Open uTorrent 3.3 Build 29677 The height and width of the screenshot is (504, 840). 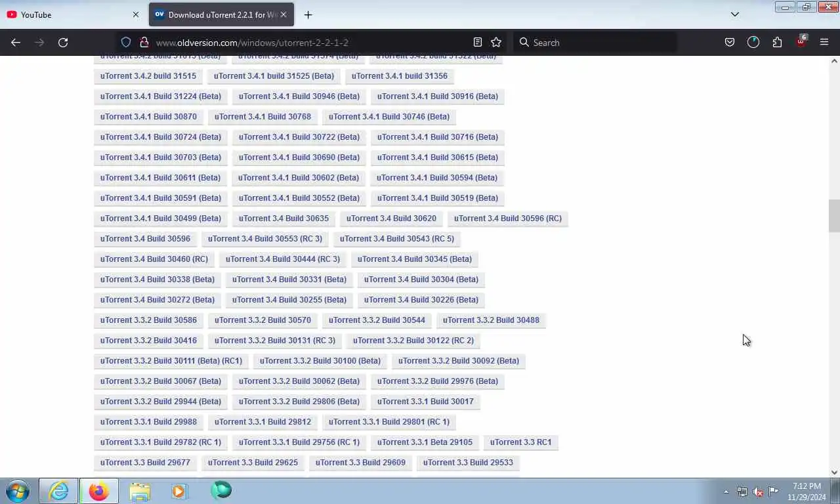coord(145,463)
